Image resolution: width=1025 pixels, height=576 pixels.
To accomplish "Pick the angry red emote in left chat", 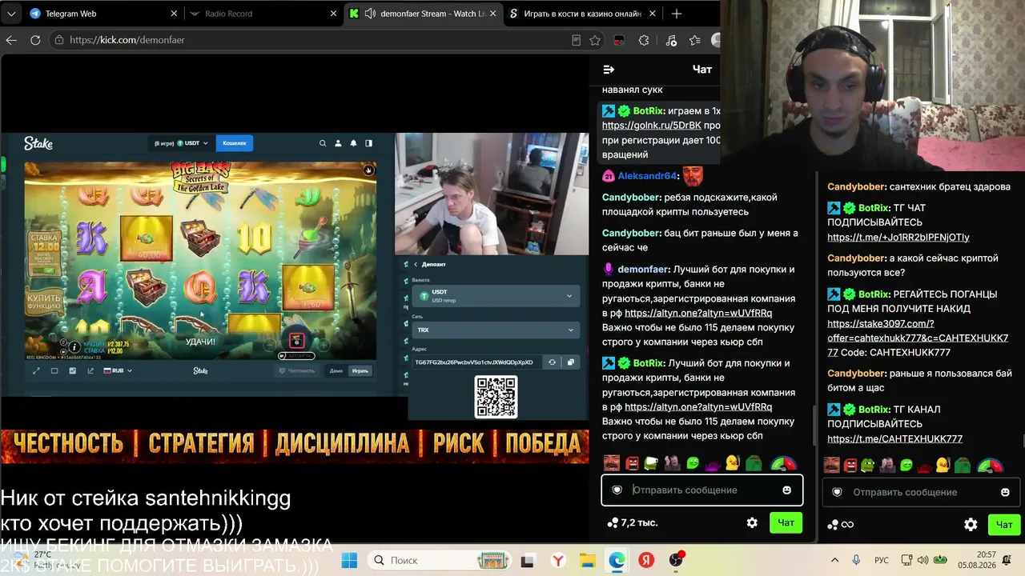I will coord(632,464).
